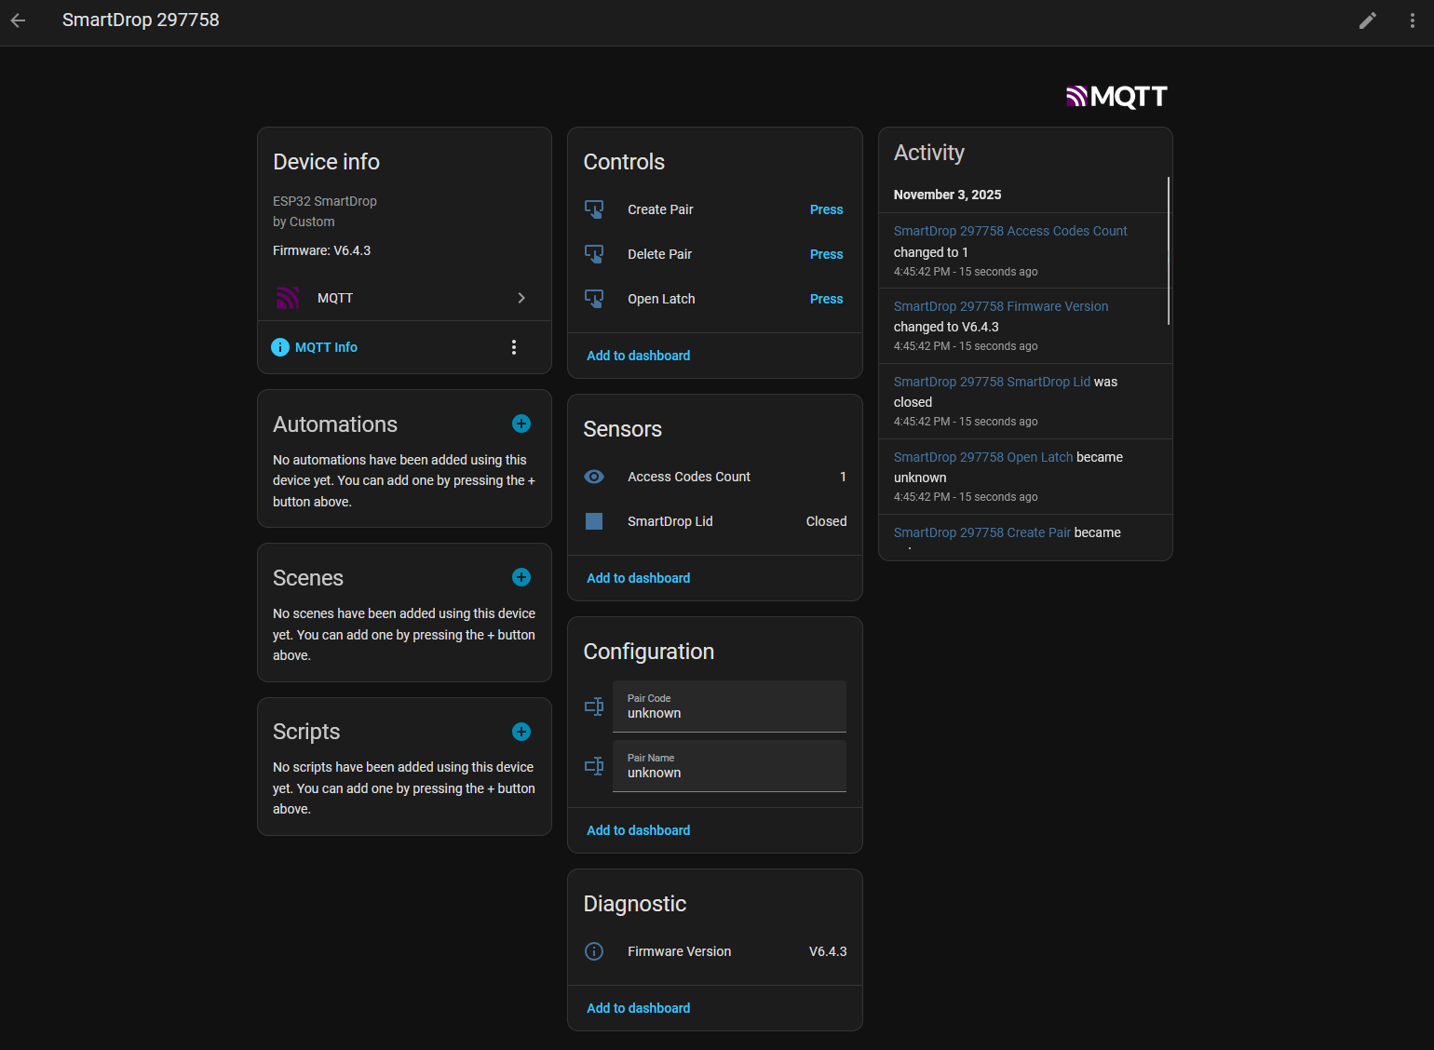Add a new script with the plus button

point(521,732)
